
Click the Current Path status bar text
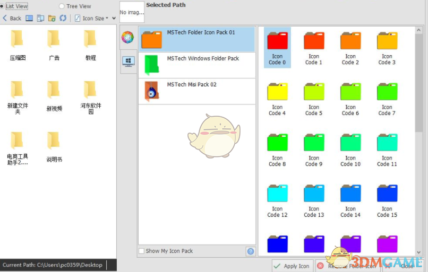tap(53, 265)
